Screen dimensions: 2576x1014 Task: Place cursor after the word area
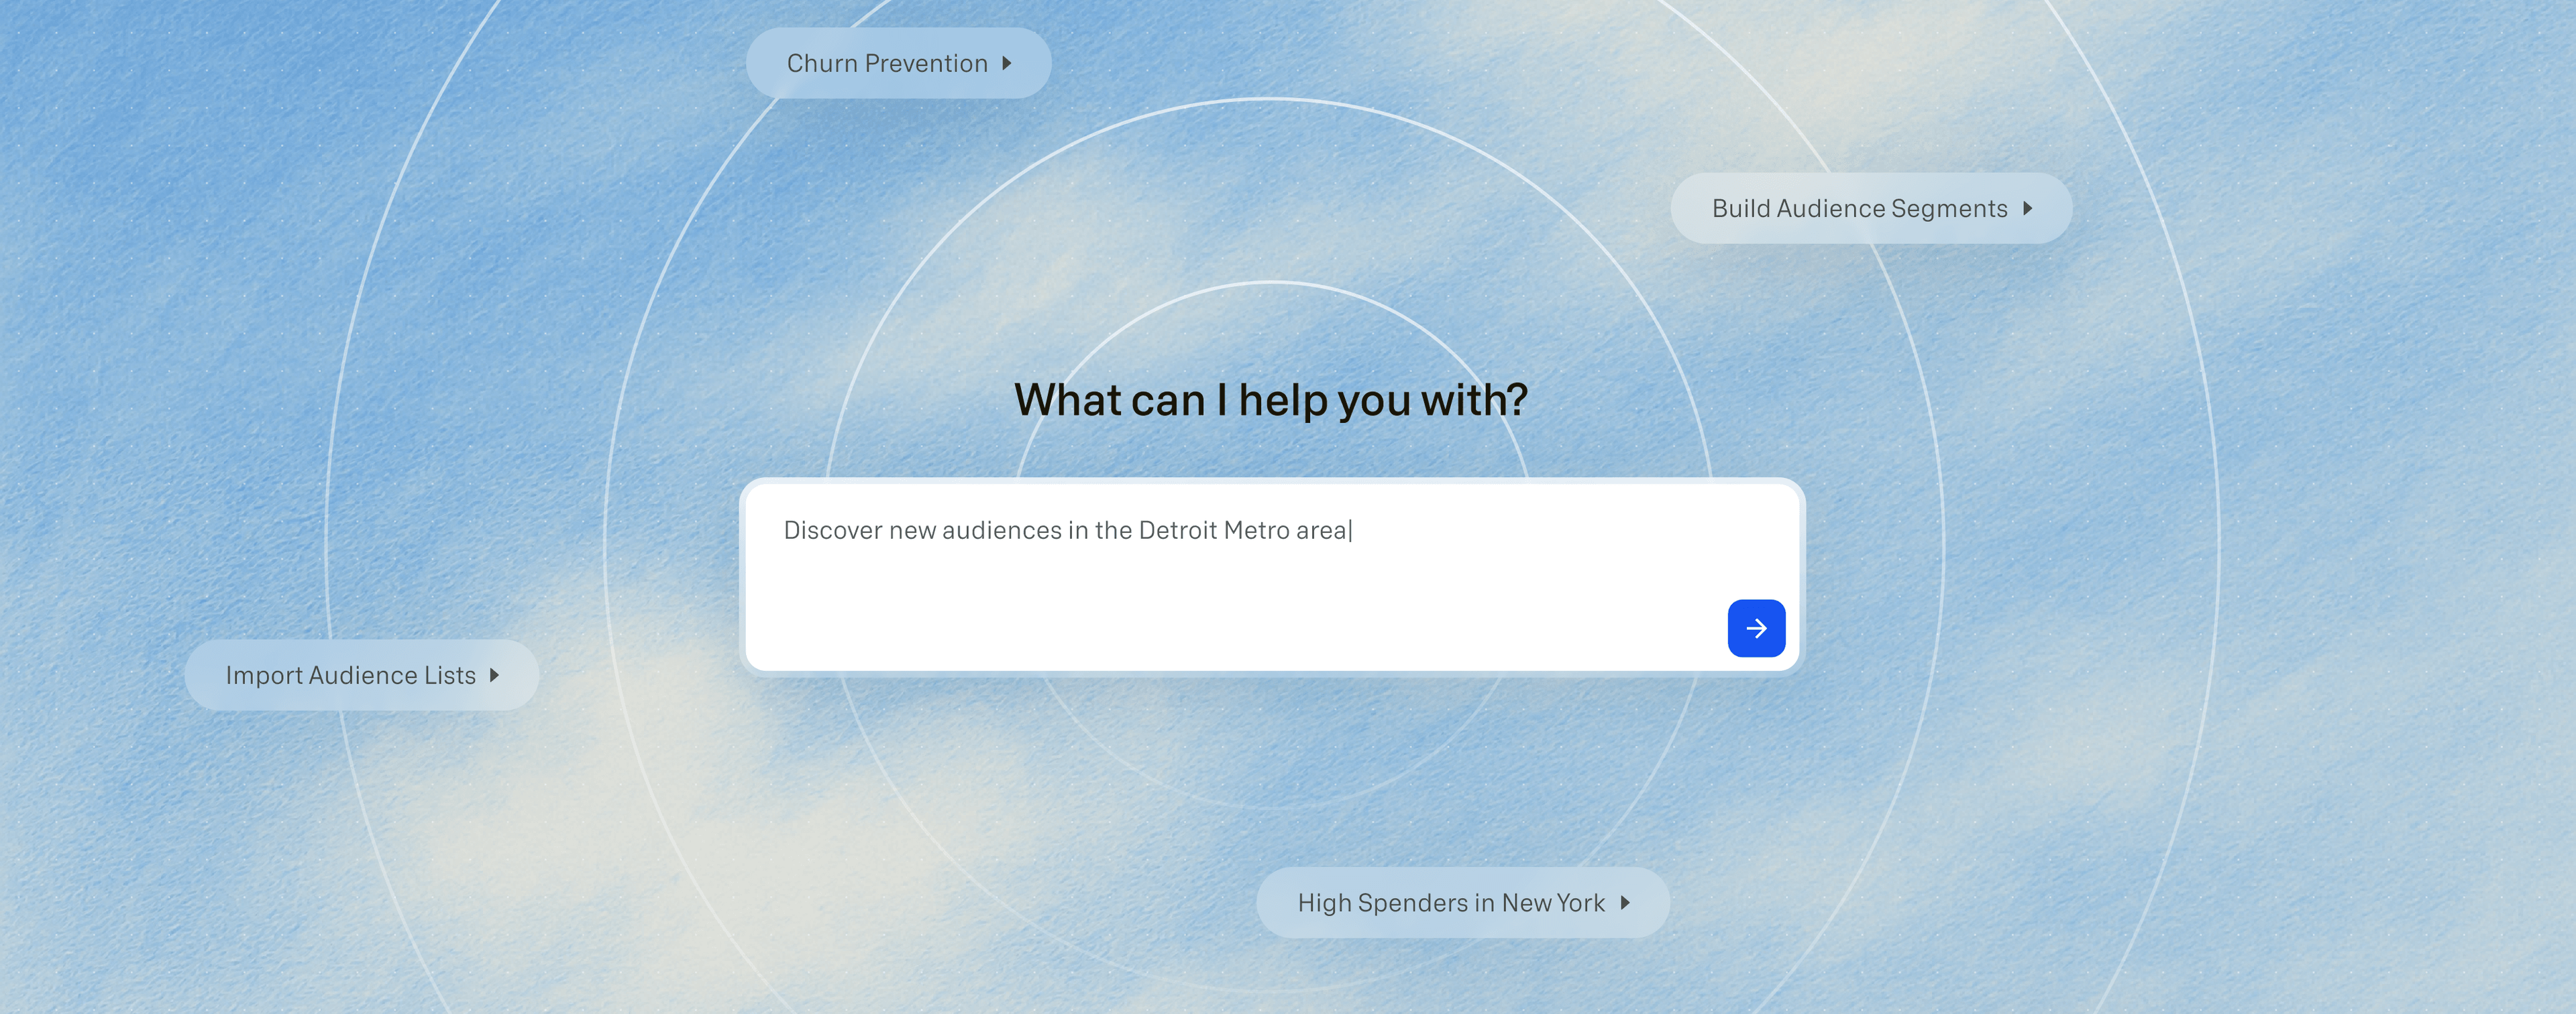(x=1349, y=531)
